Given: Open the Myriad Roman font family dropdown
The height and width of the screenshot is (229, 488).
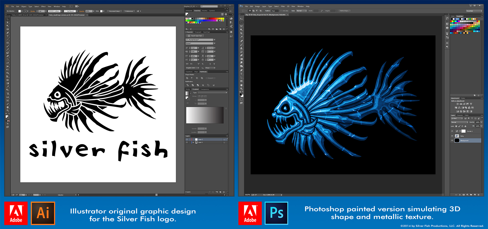Looking at the screenshot, I should click(x=214, y=40).
